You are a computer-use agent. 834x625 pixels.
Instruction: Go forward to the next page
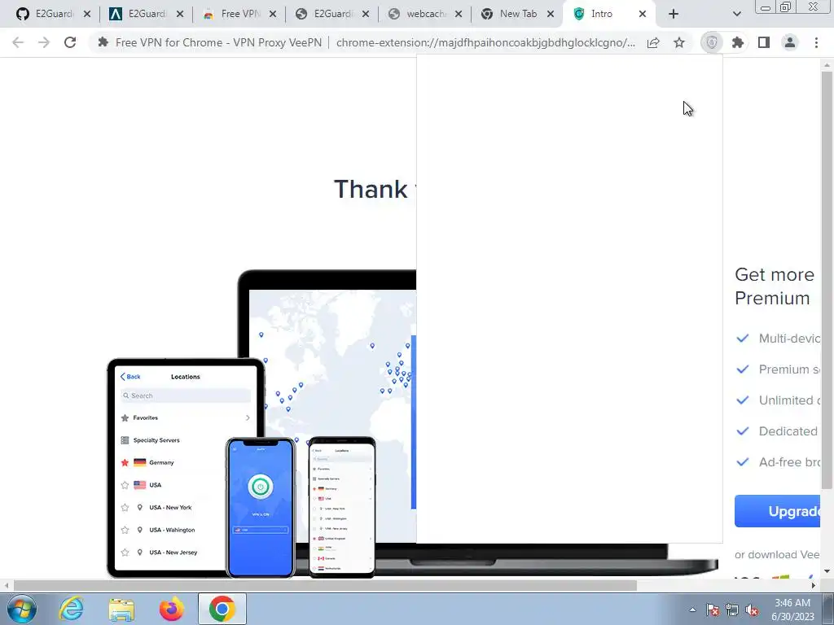(x=44, y=42)
